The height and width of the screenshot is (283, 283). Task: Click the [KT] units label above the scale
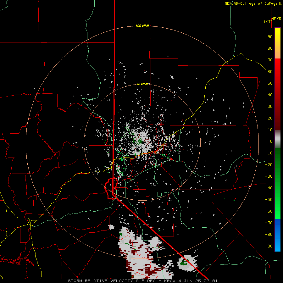coord(268,22)
